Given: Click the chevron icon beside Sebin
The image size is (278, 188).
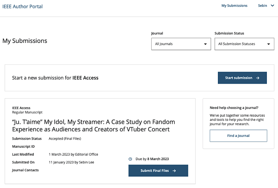Looking at the screenshot, I should pyautogui.click(x=272, y=6).
